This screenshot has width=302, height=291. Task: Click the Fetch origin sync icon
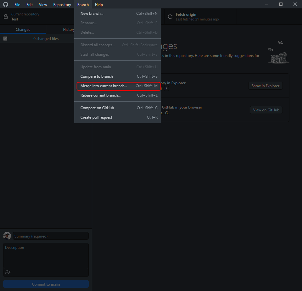tap(170, 17)
